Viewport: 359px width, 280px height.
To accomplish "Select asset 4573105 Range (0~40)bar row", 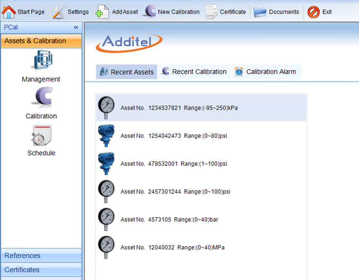I will (x=201, y=219).
